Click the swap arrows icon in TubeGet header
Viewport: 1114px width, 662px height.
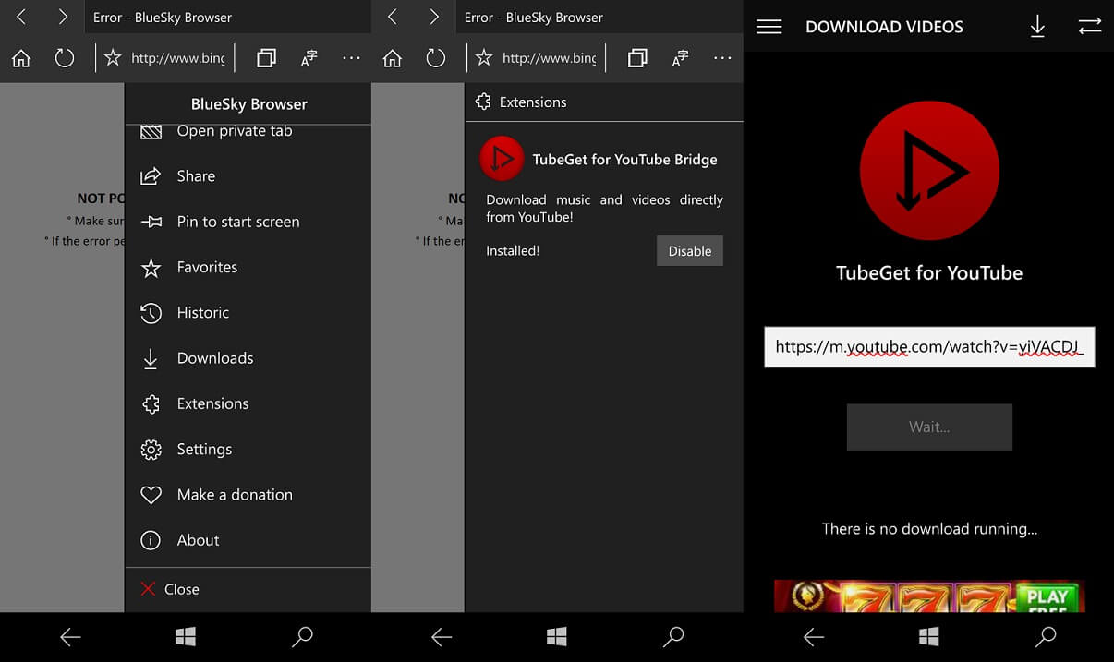pos(1090,27)
